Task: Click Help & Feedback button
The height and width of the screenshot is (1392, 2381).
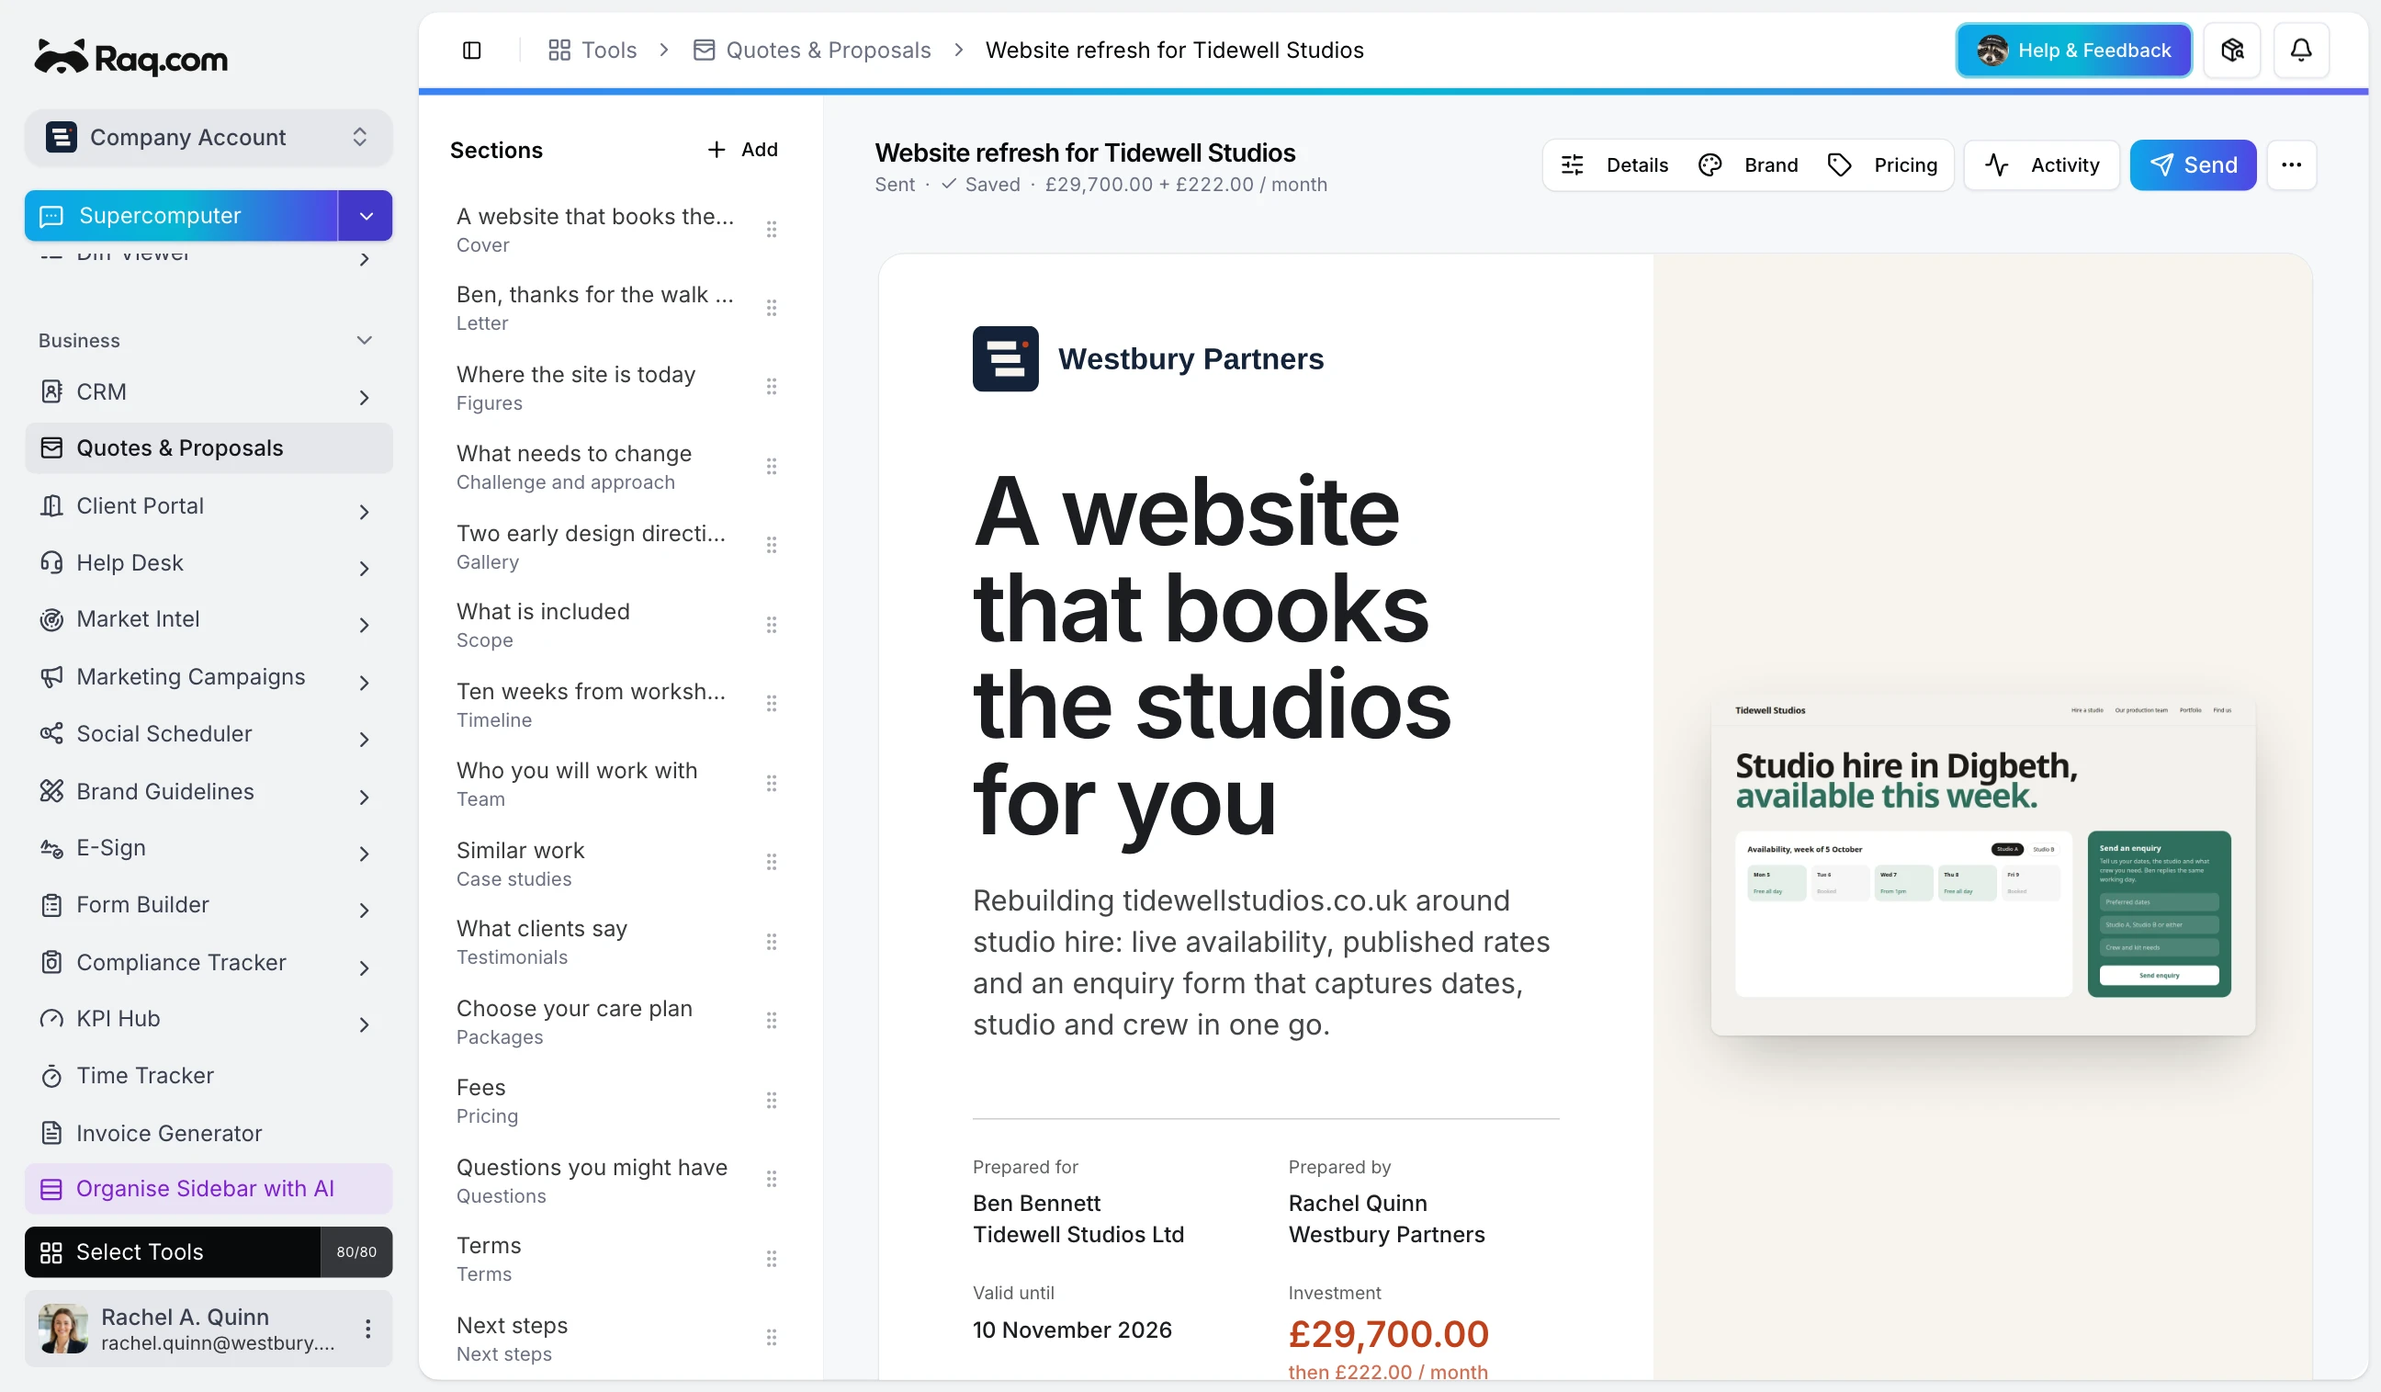Action: (2073, 51)
